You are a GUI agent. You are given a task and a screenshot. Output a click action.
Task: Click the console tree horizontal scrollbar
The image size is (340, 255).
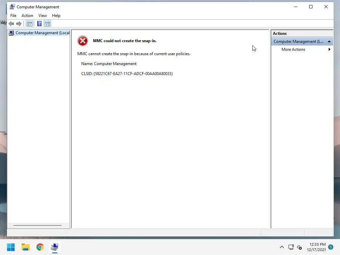[38, 225]
